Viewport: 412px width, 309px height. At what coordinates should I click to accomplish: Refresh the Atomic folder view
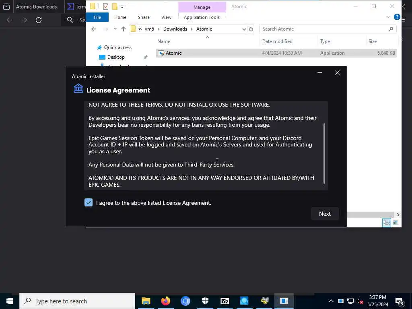pyautogui.click(x=251, y=29)
